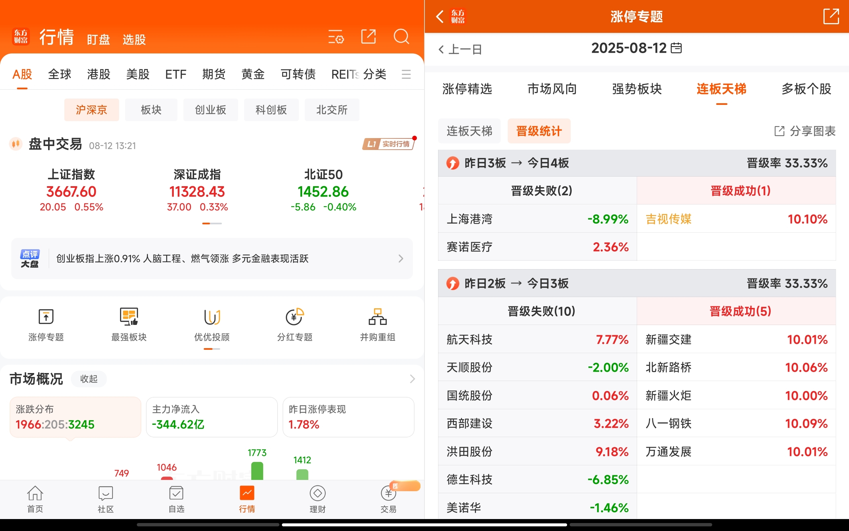Select the 港股 market tab

pos(98,74)
